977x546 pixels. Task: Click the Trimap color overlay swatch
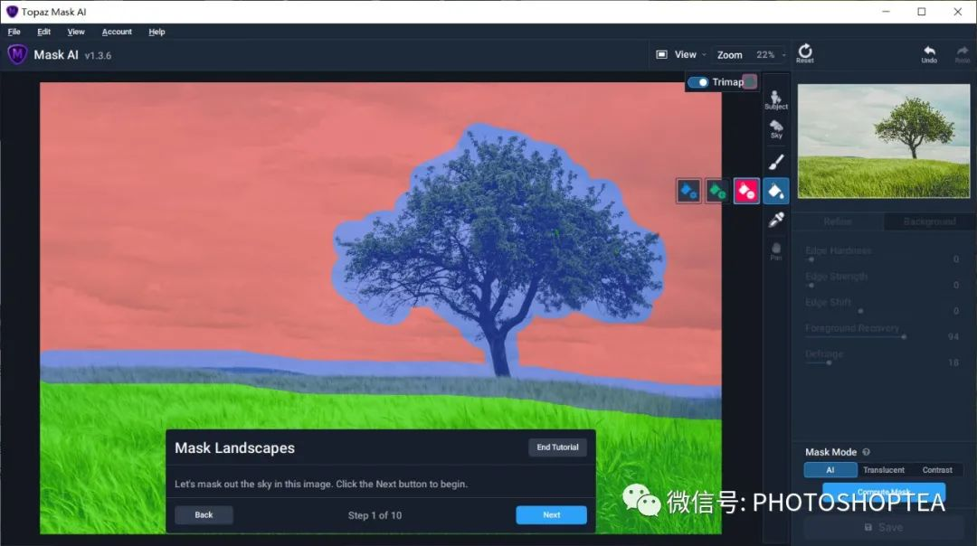click(x=750, y=82)
